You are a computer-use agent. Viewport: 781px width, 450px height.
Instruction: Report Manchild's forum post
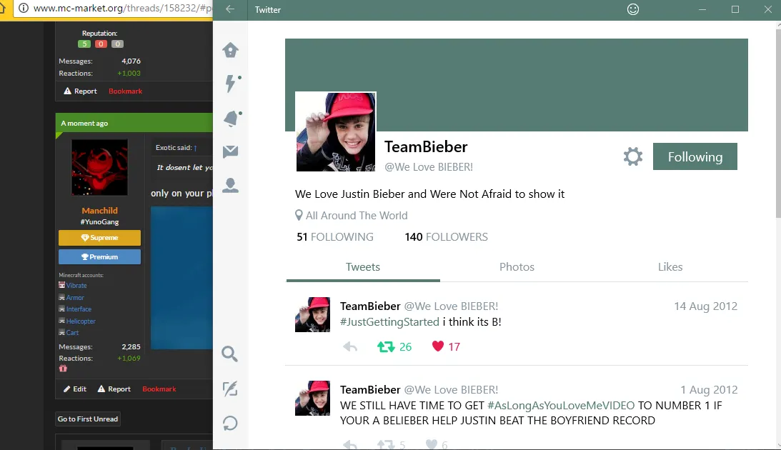coord(114,389)
